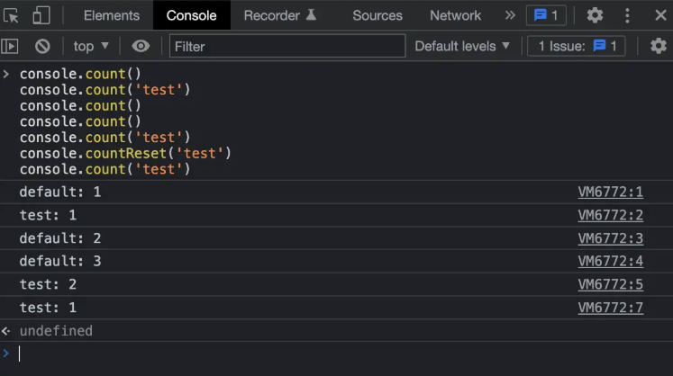Click the 1 Issue button
This screenshot has width=673, height=376.
coord(577,46)
